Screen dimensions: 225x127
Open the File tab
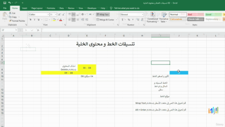(5, 8)
